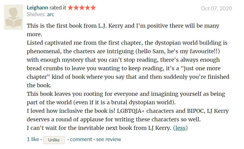
Task: Click the fourth rating star
Action: [88, 8]
